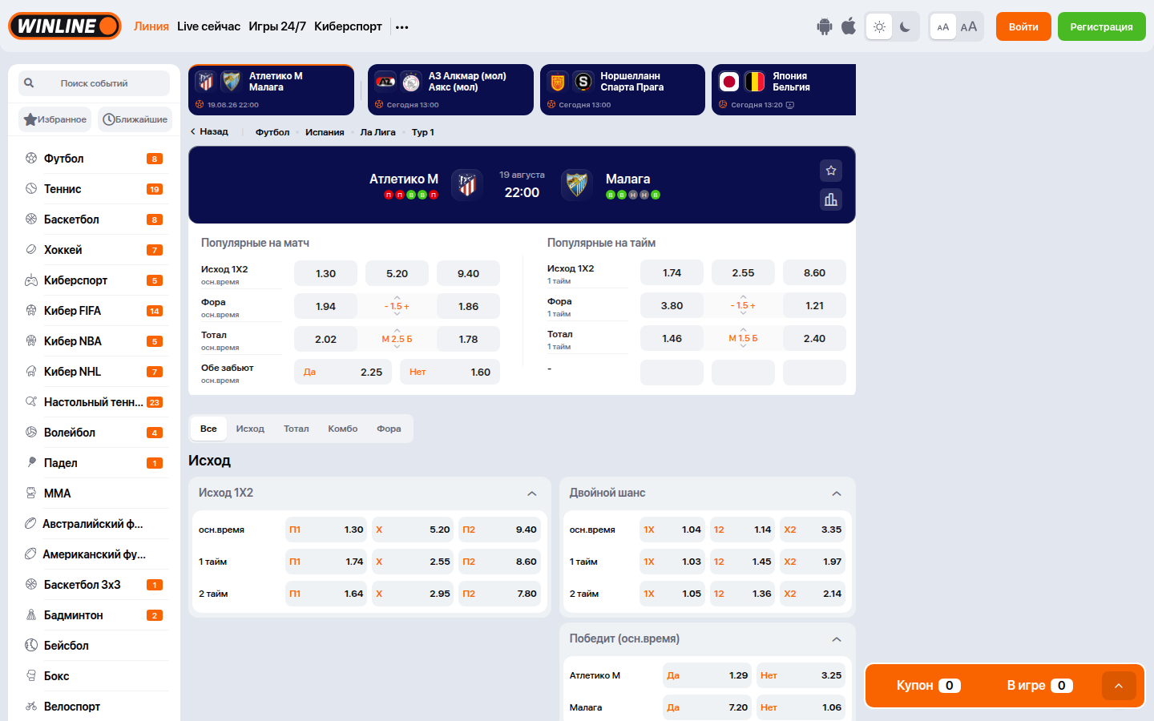Select MMA glove icon in sidebar
The width and height of the screenshot is (1154, 721).
pyautogui.click(x=31, y=493)
